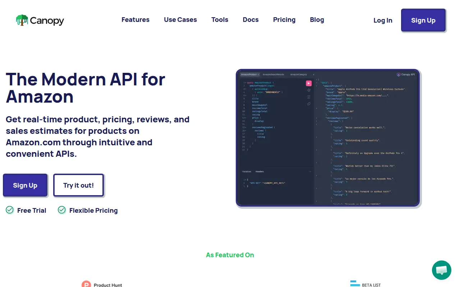This screenshot has height=287, width=460.
Task: Click the Beta List logo
Action: point(365,284)
